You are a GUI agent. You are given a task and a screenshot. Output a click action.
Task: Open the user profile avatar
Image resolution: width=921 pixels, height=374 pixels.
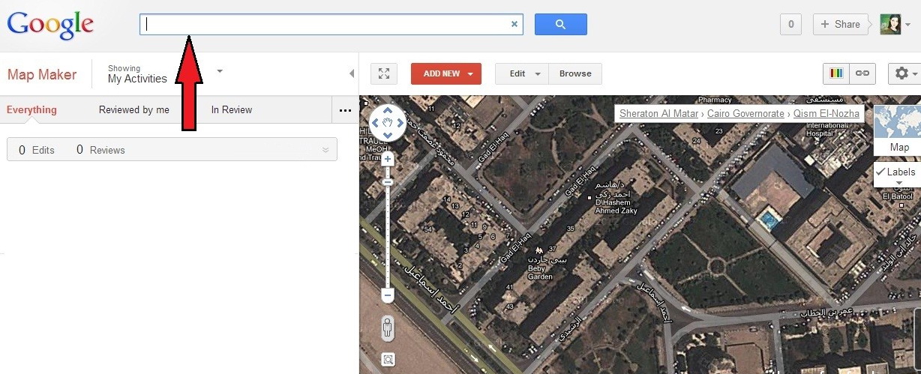pos(890,24)
